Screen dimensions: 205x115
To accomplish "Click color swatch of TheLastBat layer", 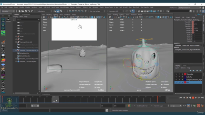I will (185, 74).
